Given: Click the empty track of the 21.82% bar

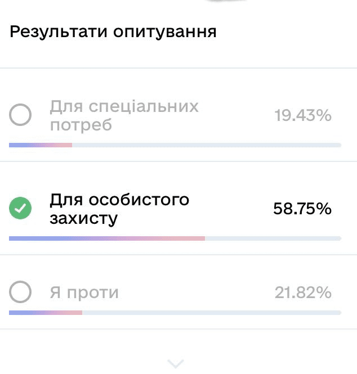Looking at the screenshot, I should pos(212,313).
